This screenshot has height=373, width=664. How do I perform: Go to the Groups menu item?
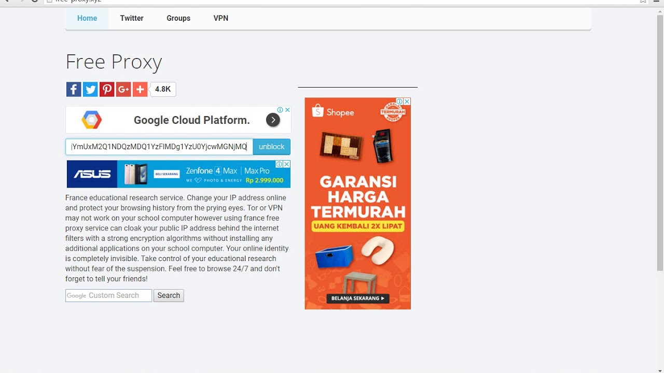pyautogui.click(x=178, y=18)
